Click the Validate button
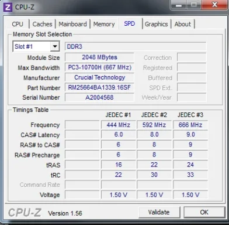Screen dimensions: 229x225 pyautogui.click(x=159, y=212)
